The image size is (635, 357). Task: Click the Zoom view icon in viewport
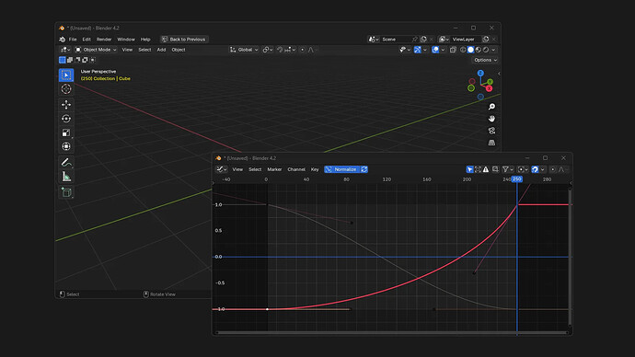(x=491, y=107)
